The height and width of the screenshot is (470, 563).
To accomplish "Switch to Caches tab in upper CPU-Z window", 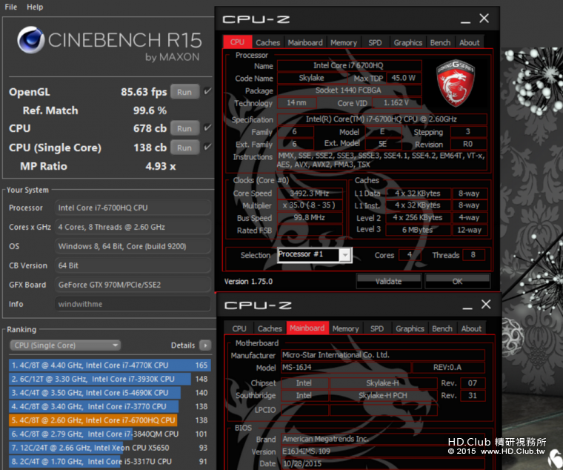I will (x=268, y=42).
